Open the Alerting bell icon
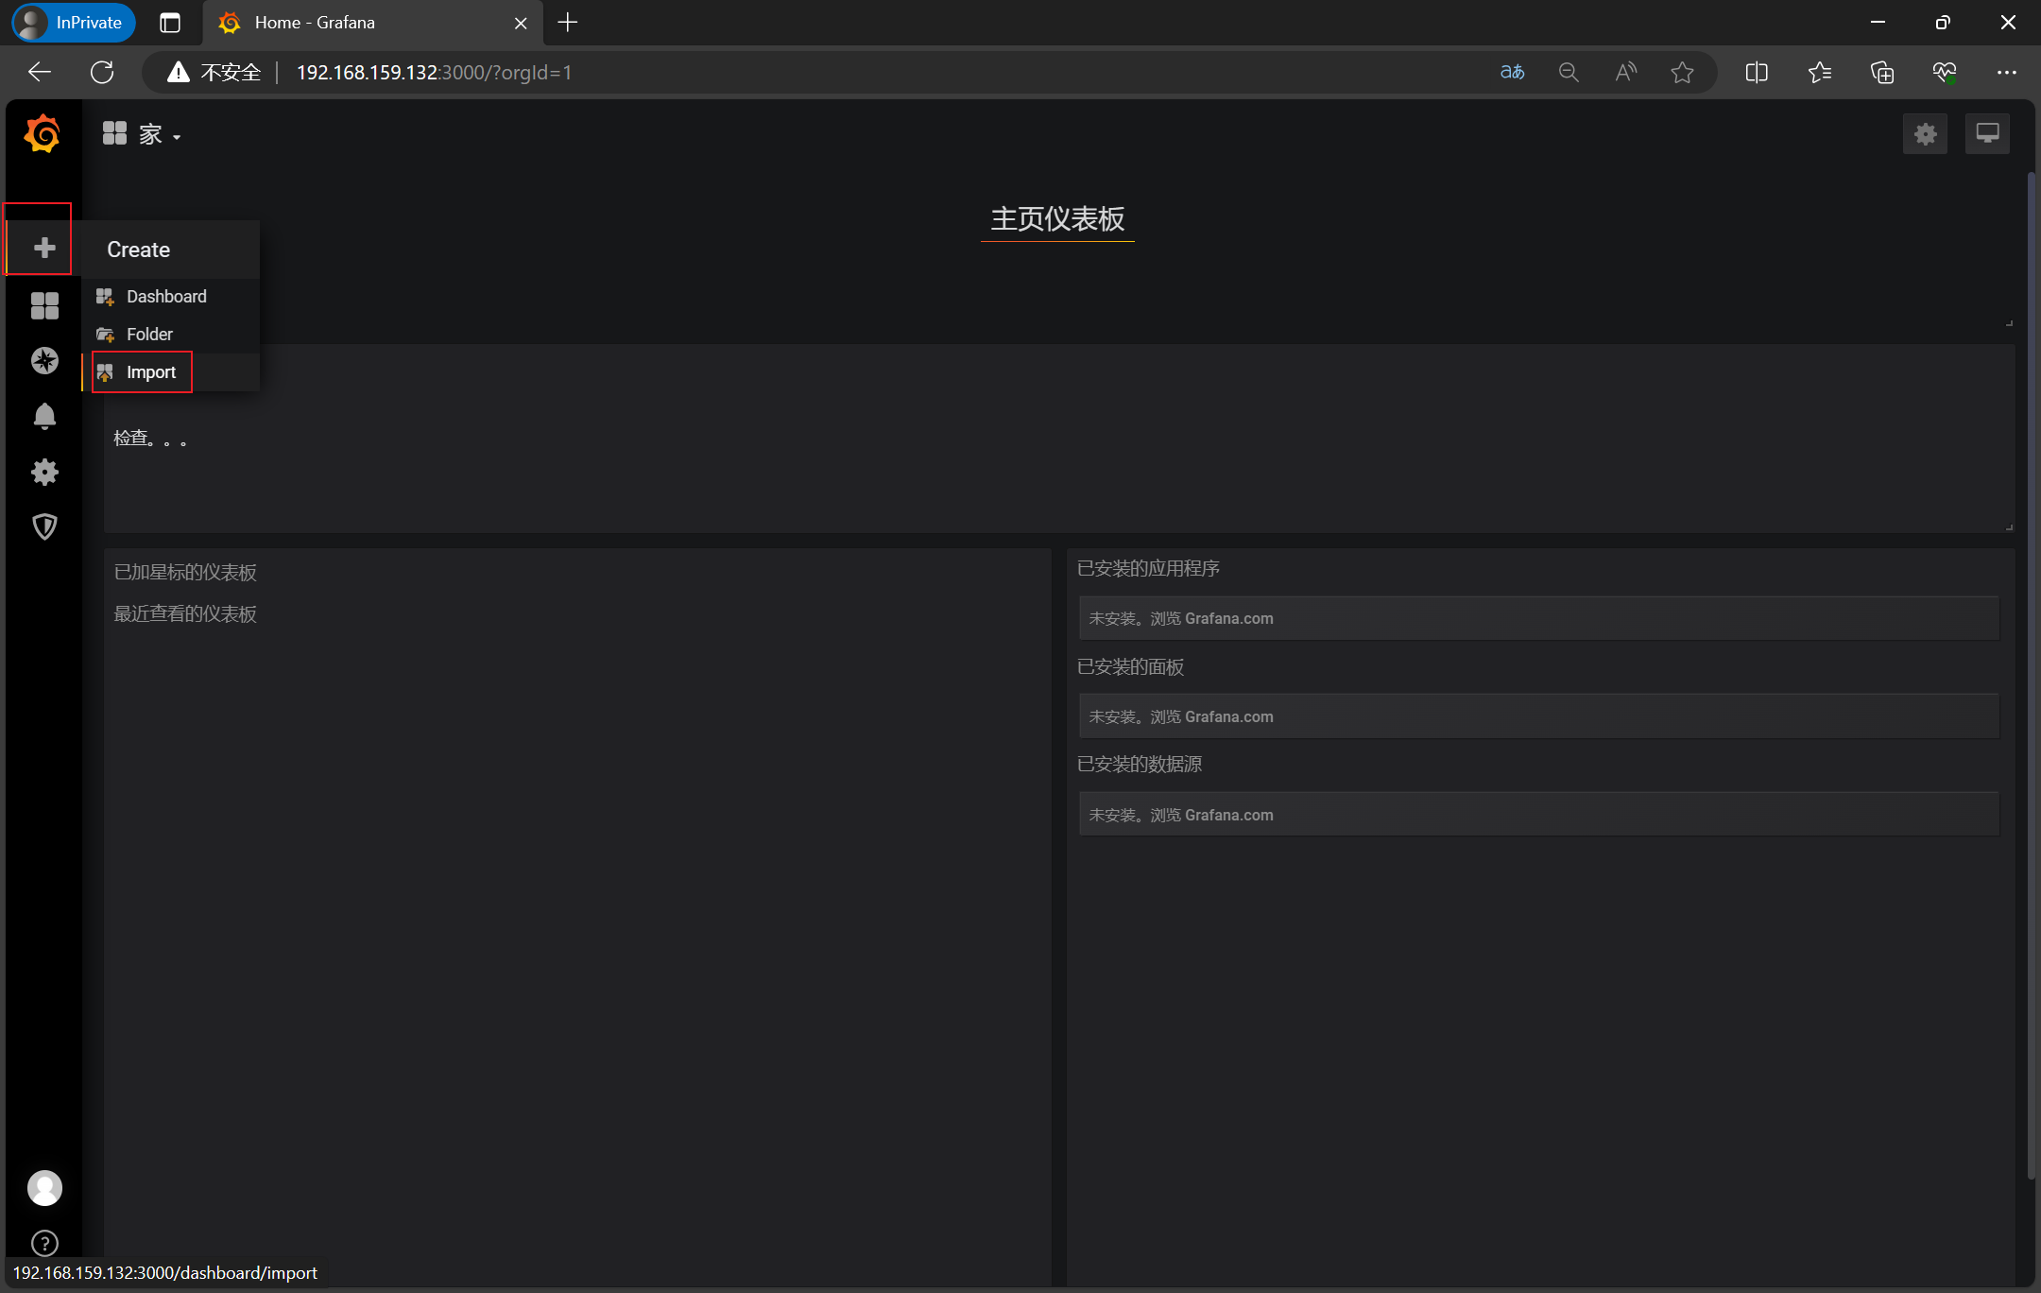This screenshot has width=2041, height=1293. (x=43, y=416)
